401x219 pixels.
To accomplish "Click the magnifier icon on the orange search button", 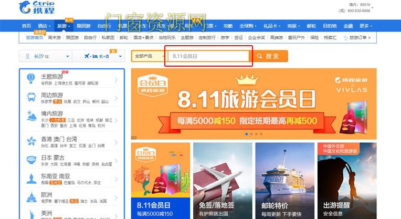I will 259,56.
